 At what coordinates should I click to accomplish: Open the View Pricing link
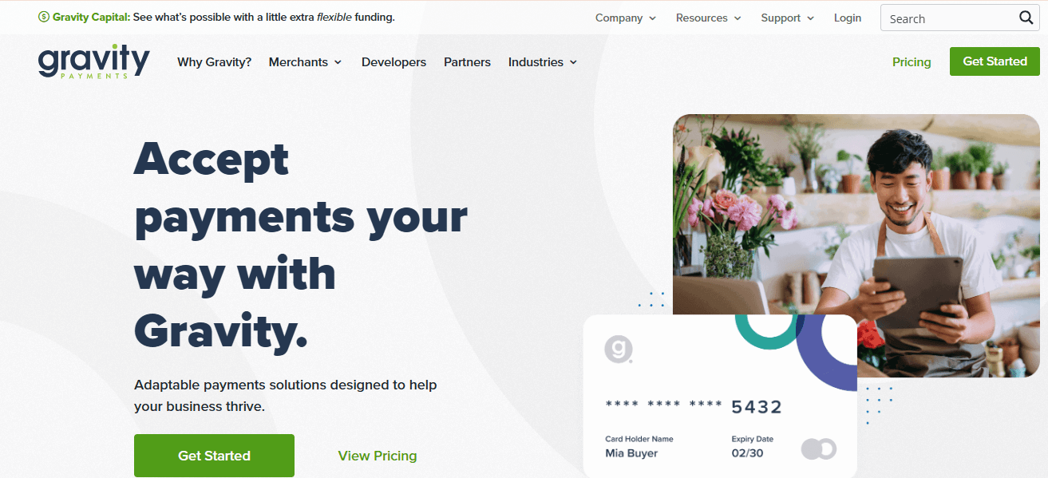(378, 456)
